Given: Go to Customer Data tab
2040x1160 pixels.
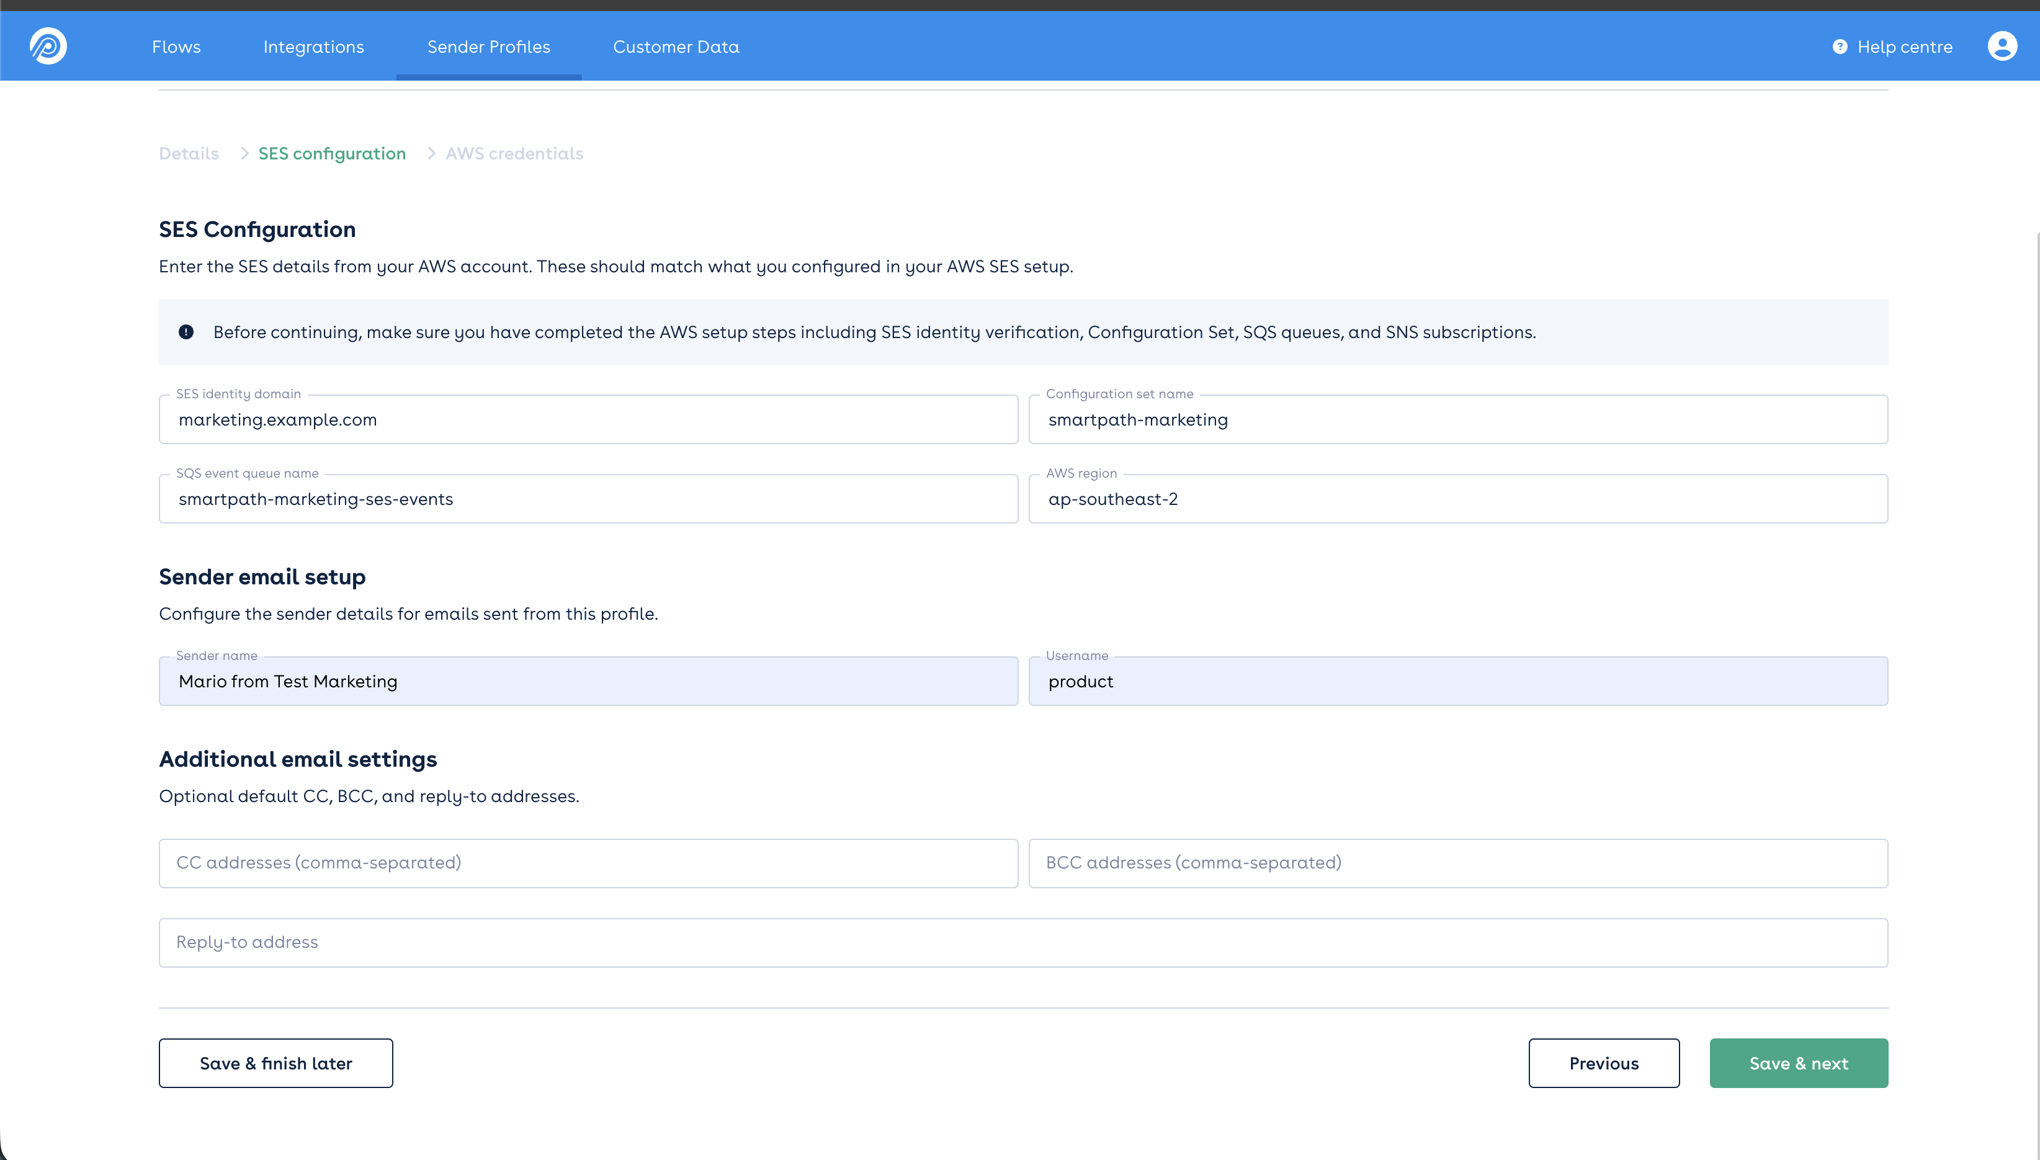Looking at the screenshot, I should click(x=676, y=47).
